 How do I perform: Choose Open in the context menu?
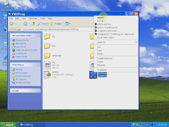116,18
